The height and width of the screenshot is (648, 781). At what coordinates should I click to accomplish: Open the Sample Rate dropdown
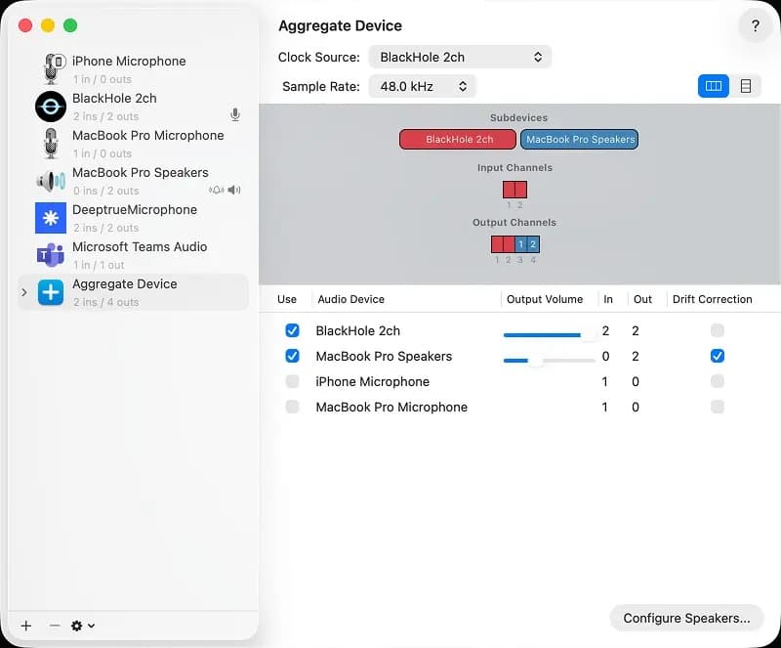coord(421,86)
